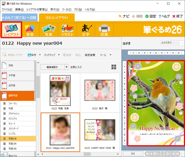Expand the ツール dropdown arrow

111,55
